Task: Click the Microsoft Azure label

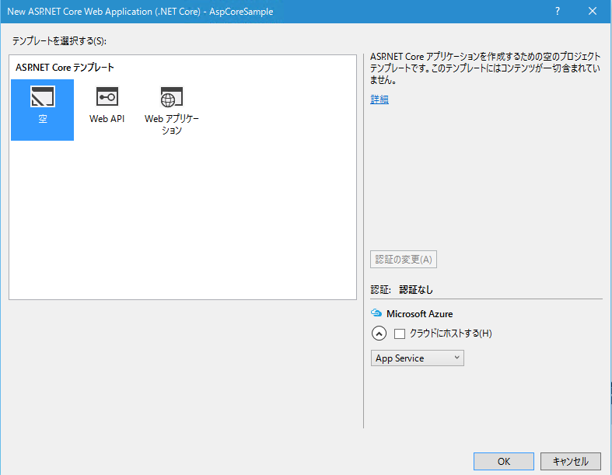Action: pos(420,314)
